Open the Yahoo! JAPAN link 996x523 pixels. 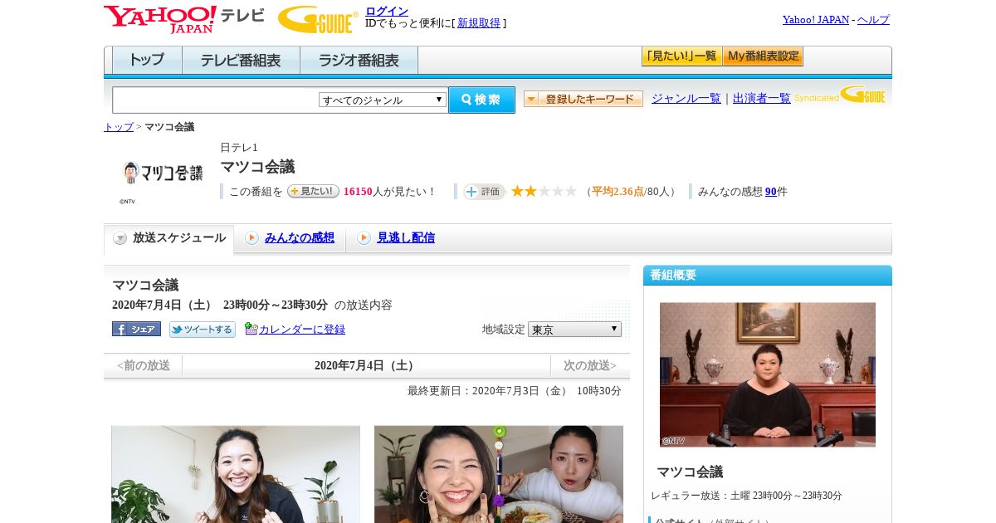(x=816, y=20)
